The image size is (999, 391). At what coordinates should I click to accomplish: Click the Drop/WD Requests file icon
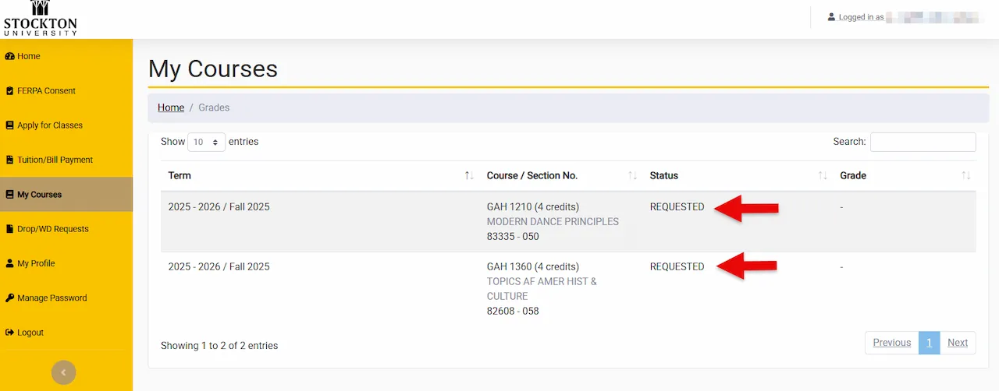tap(10, 229)
